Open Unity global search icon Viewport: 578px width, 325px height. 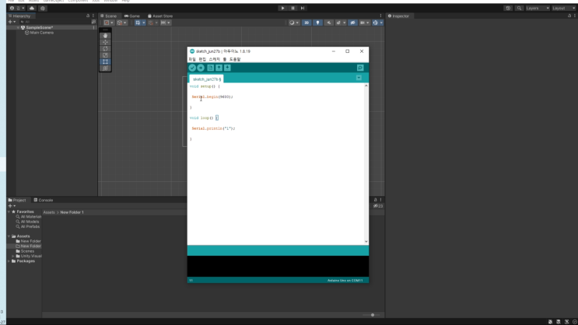pyautogui.click(x=519, y=8)
